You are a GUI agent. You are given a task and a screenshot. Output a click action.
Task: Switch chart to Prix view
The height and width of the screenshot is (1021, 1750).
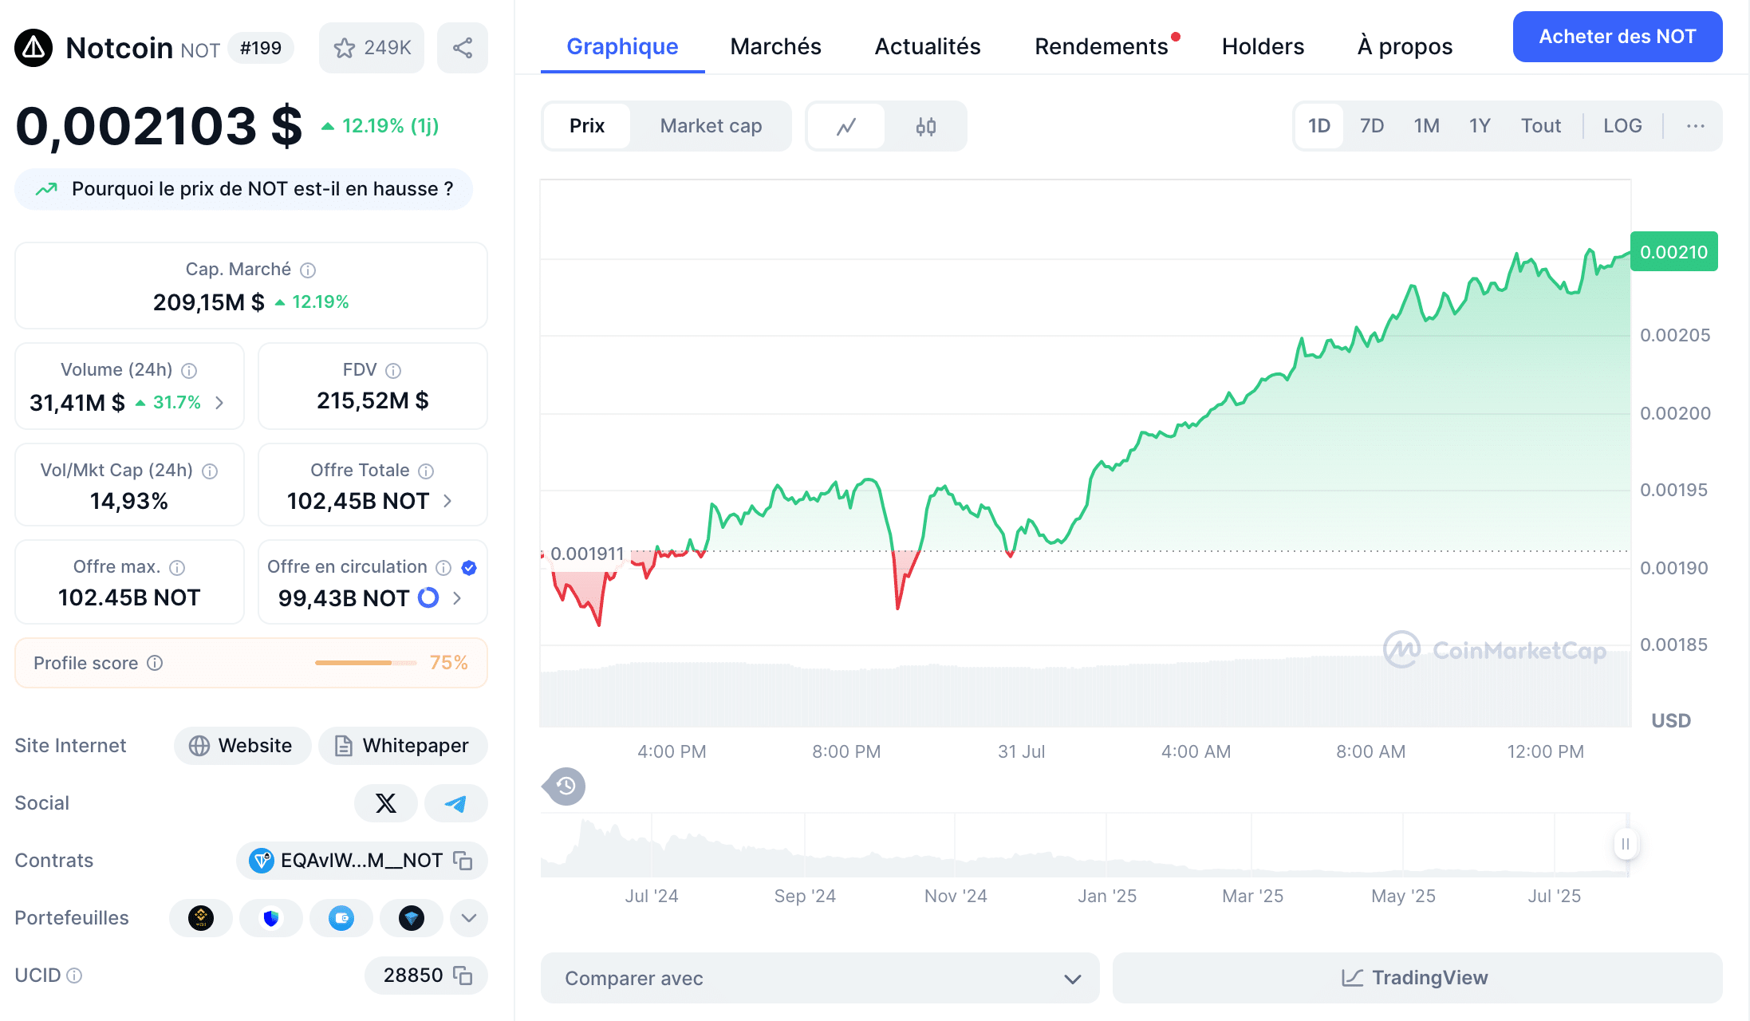[x=587, y=126]
